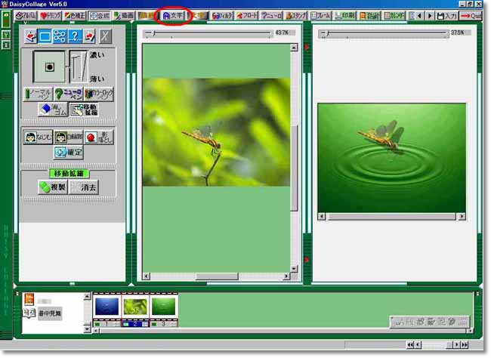
Task: Click the 影落とし drop shadow button
Action: pos(99,137)
